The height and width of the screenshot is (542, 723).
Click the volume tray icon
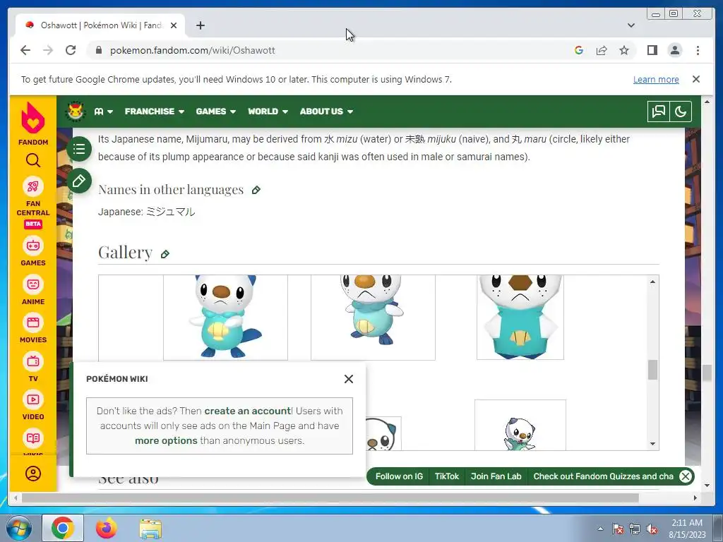[652, 529]
